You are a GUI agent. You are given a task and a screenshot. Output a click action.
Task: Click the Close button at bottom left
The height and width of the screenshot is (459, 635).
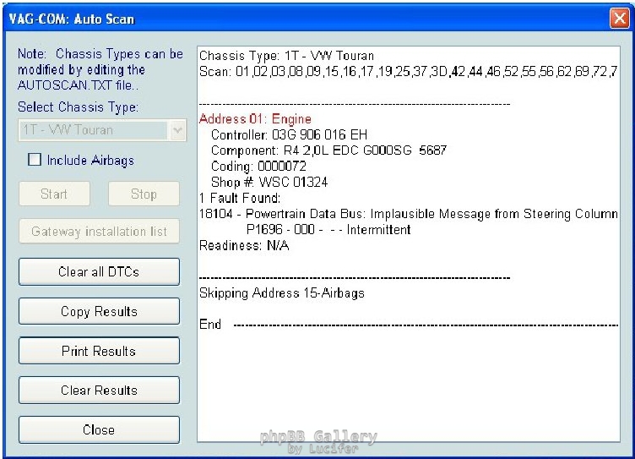tap(99, 429)
